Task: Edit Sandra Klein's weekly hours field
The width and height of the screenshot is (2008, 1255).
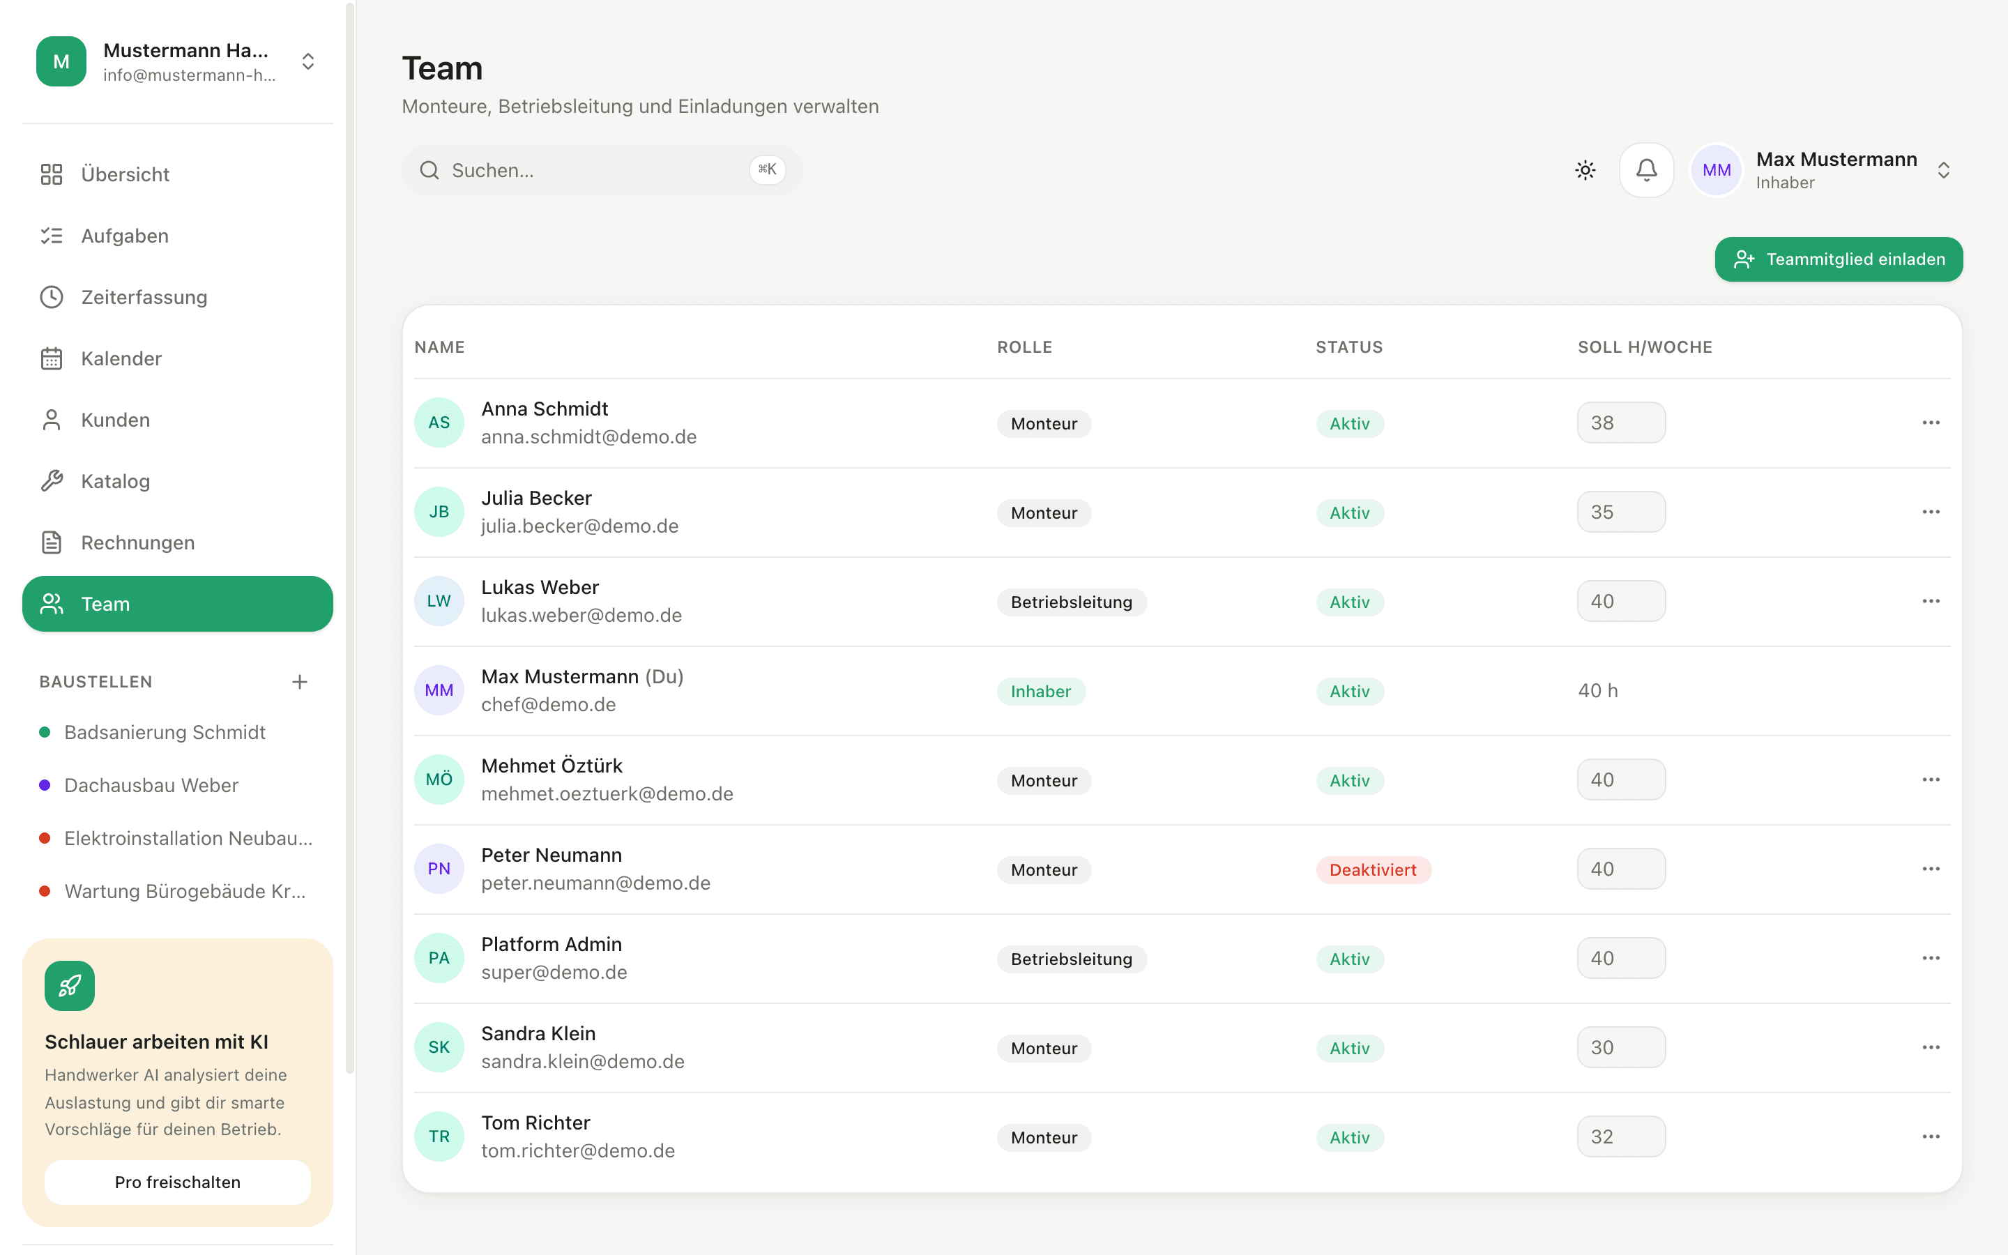Action: [x=1621, y=1047]
